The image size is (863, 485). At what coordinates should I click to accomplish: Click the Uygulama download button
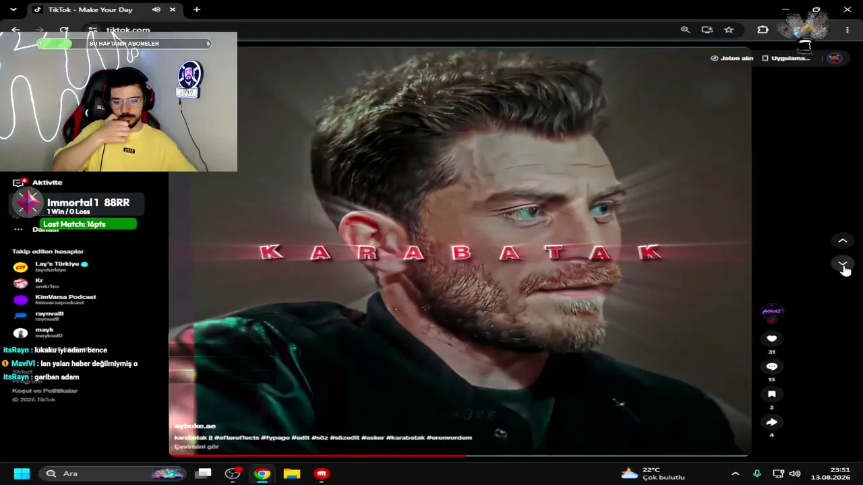[x=785, y=58]
